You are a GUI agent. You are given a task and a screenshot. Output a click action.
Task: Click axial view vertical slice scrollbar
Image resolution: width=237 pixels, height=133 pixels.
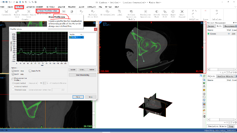coord(205,47)
